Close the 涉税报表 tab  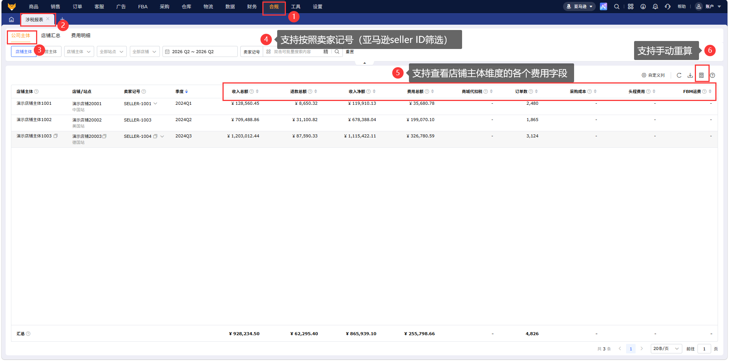point(48,19)
